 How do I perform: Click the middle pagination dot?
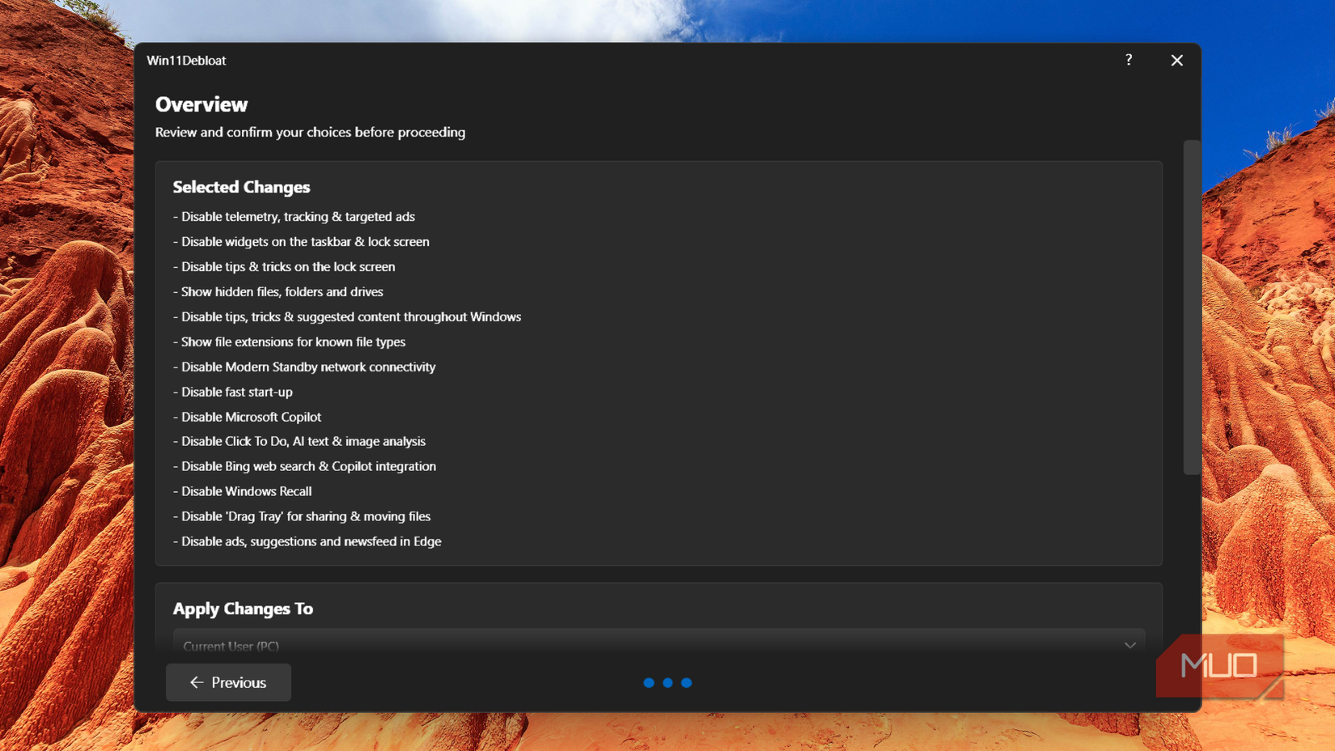point(667,682)
